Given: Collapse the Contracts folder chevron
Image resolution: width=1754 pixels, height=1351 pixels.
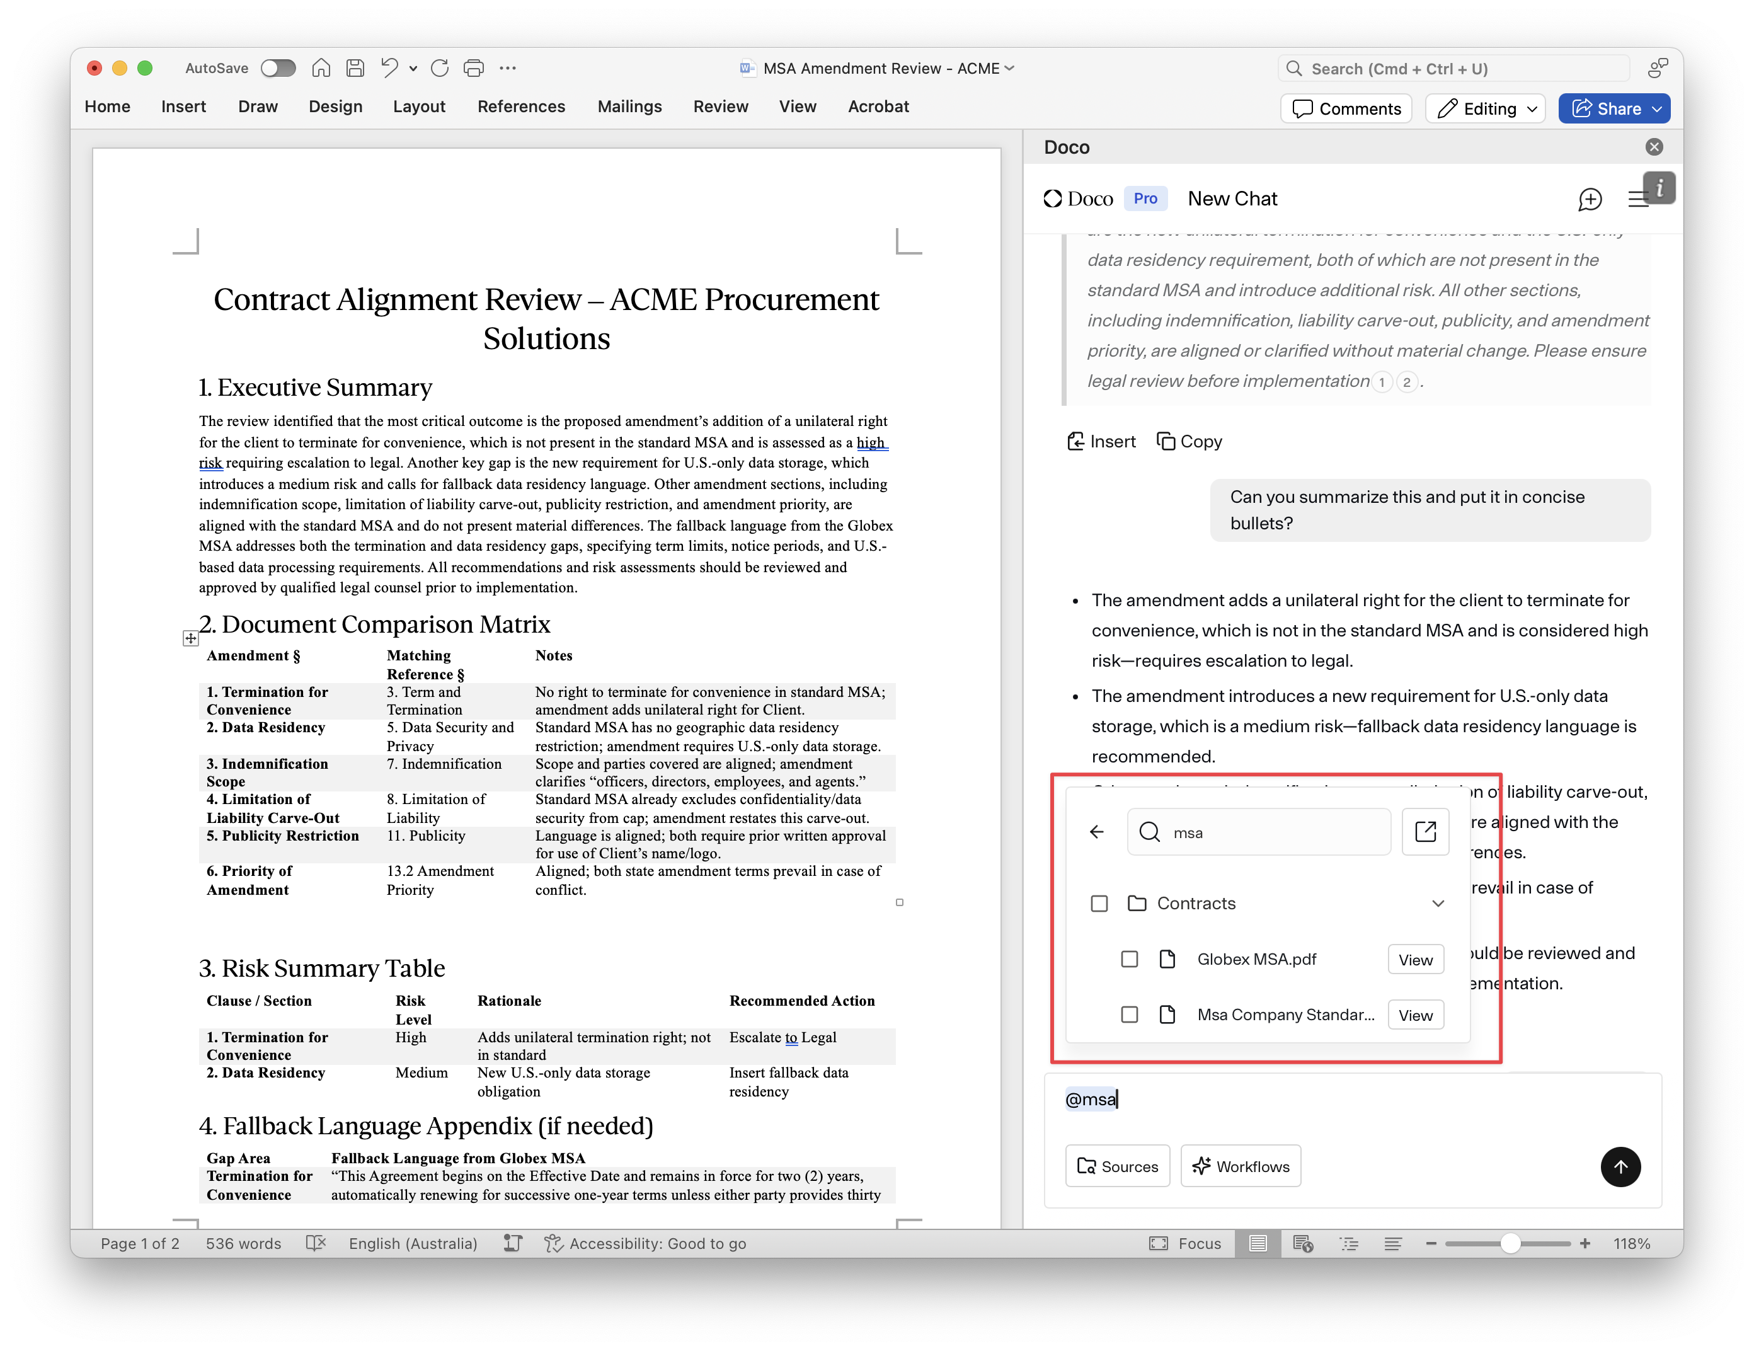Looking at the screenshot, I should pyautogui.click(x=1438, y=904).
